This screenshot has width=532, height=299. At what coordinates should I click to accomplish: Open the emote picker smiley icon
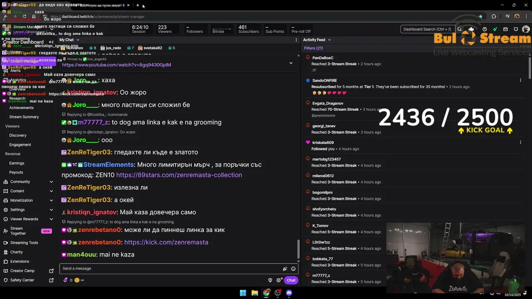pyautogui.click(x=293, y=269)
